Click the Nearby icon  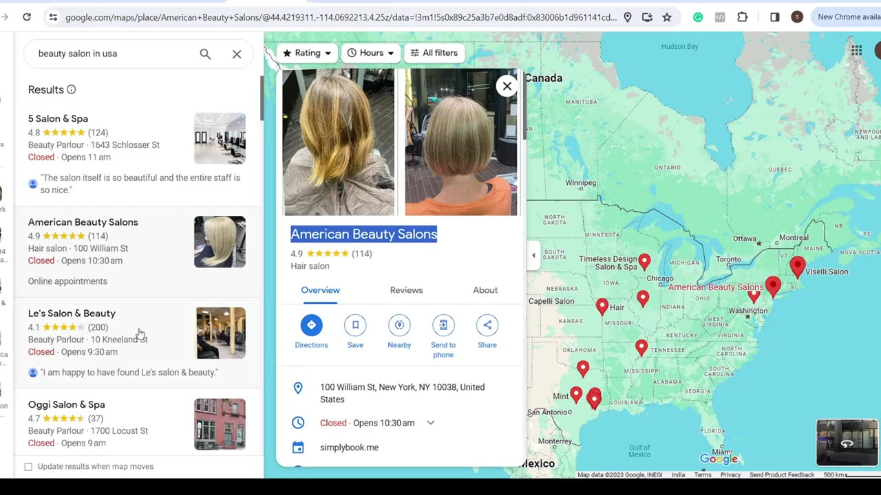(x=399, y=325)
